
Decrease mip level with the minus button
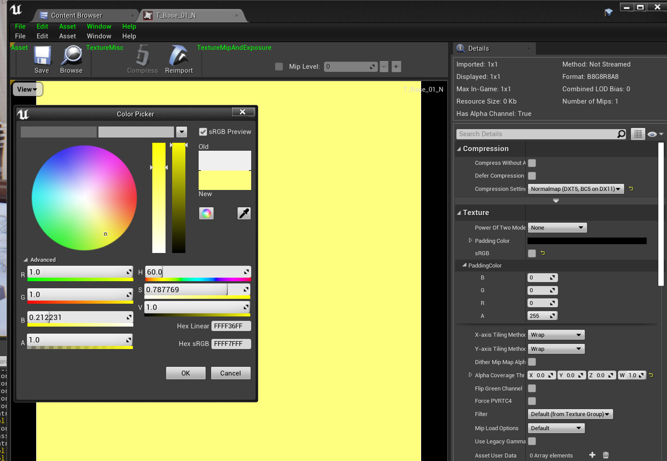384,67
